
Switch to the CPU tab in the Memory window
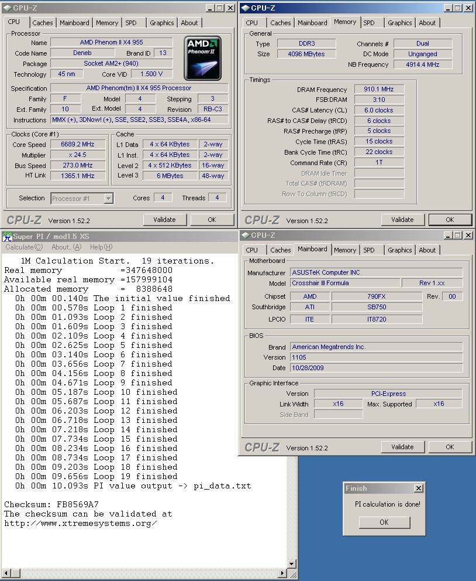click(252, 23)
